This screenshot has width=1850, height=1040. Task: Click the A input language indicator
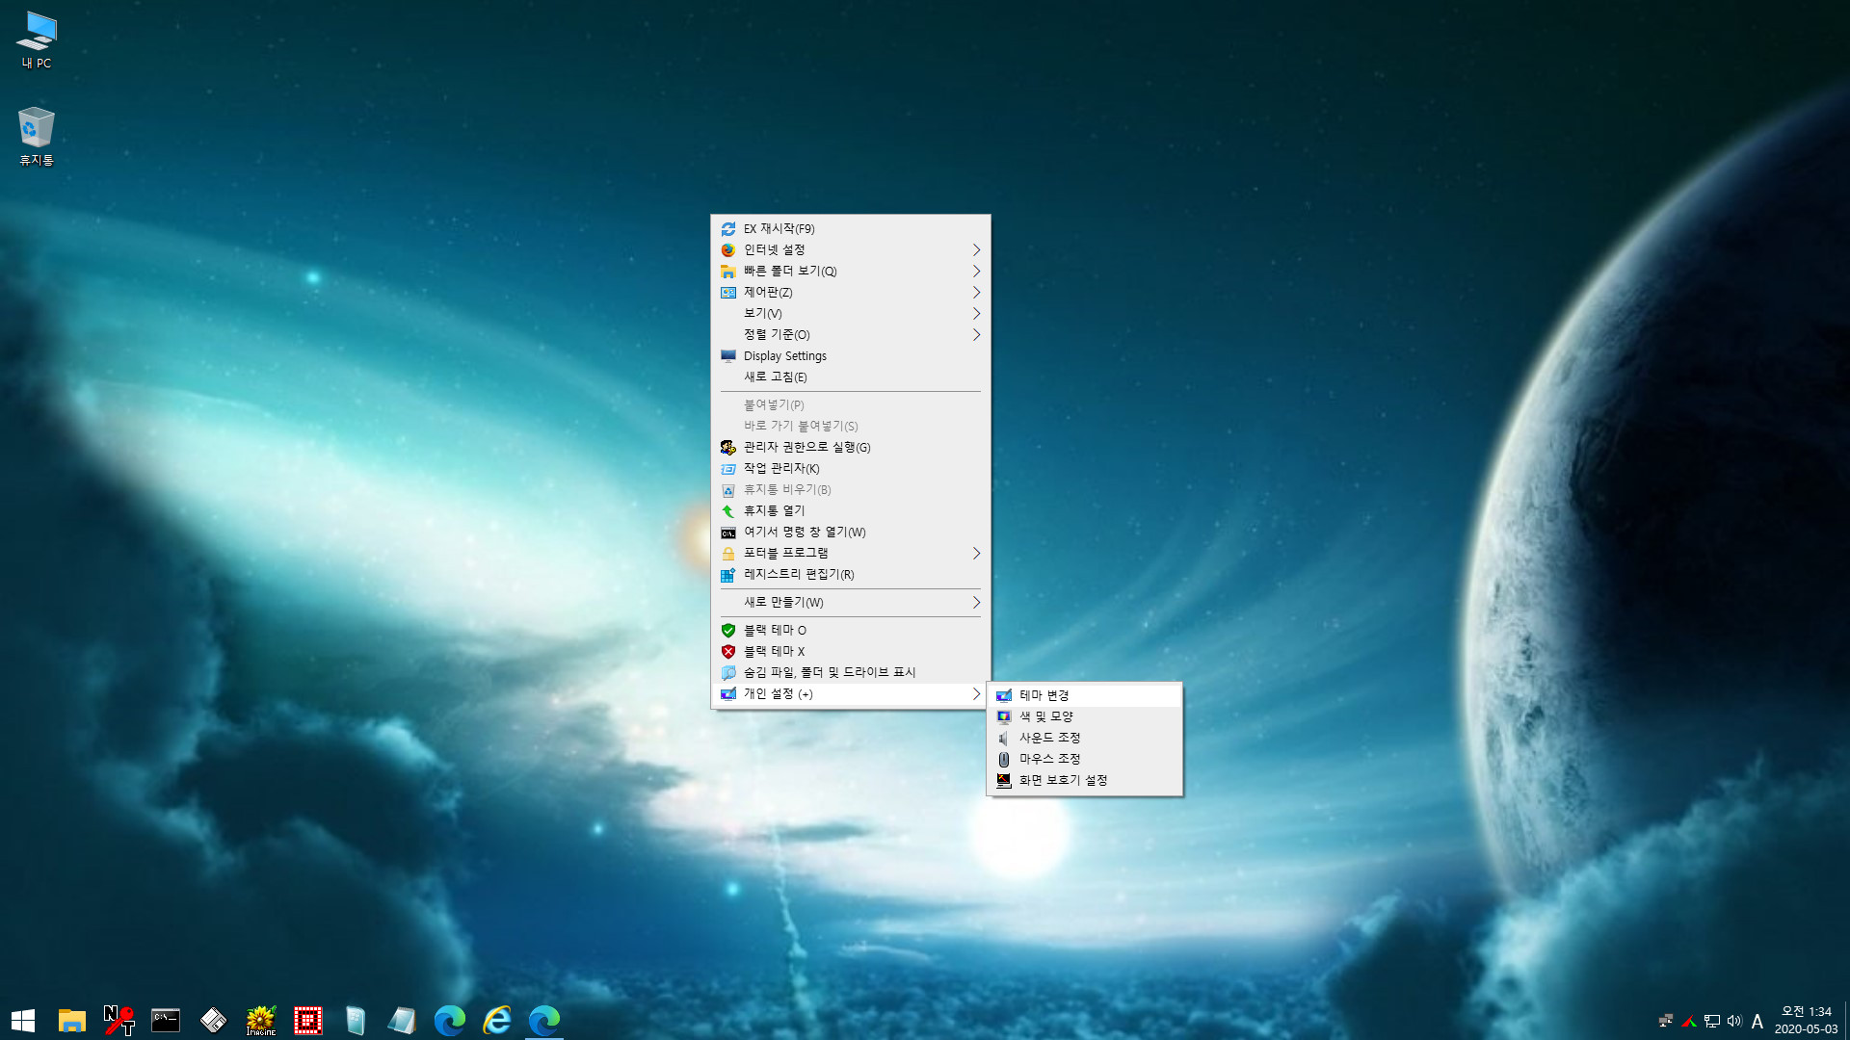click(x=1757, y=1021)
